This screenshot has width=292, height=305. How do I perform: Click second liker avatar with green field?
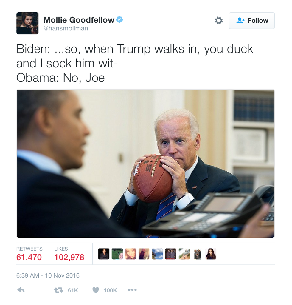pos(117,254)
